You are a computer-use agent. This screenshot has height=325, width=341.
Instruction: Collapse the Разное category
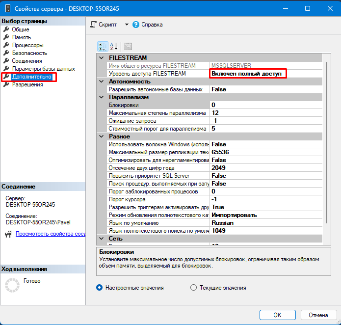[102, 136]
